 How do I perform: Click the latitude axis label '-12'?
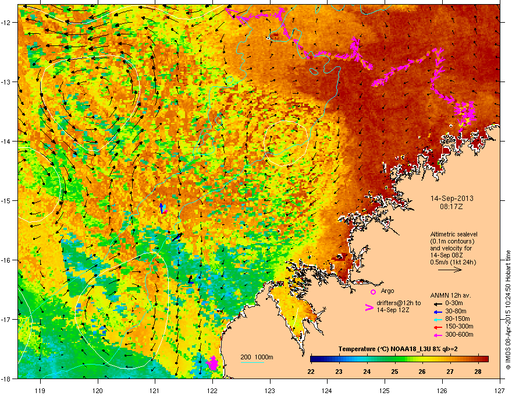(6, 23)
